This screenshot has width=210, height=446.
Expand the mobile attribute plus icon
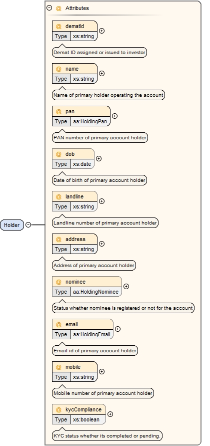click(101, 371)
